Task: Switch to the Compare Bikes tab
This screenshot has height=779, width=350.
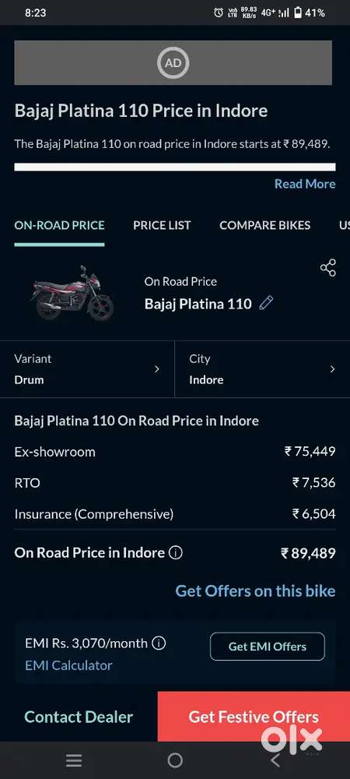Action: click(x=264, y=226)
